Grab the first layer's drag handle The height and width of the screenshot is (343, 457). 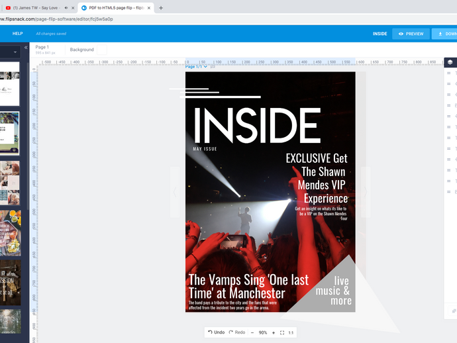coord(449,73)
